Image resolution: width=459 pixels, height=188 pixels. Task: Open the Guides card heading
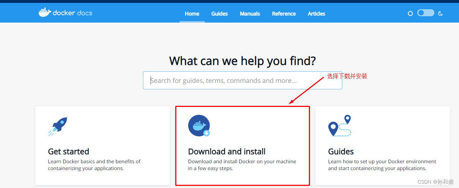(x=341, y=151)
